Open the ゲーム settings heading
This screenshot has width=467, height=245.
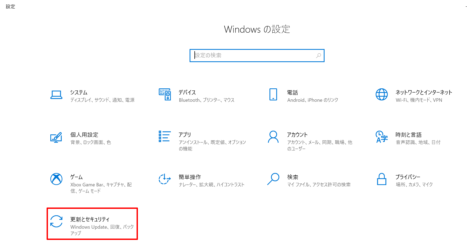click(x=76, y=177)
